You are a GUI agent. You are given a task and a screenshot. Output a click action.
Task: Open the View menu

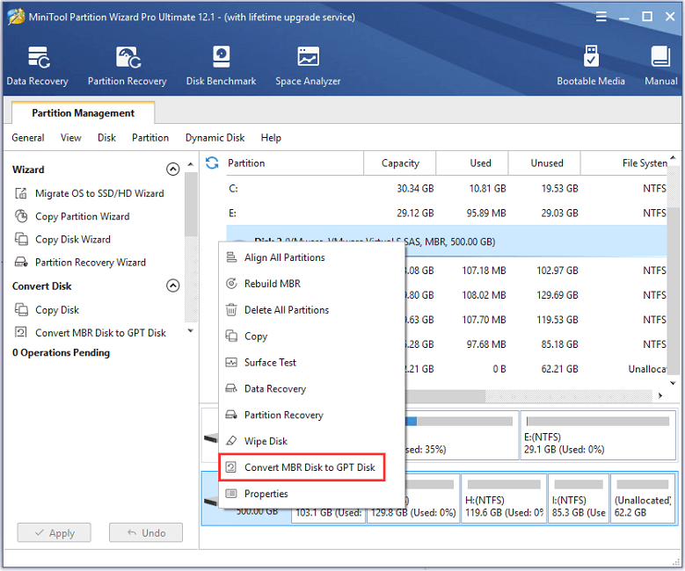(70, 138)
